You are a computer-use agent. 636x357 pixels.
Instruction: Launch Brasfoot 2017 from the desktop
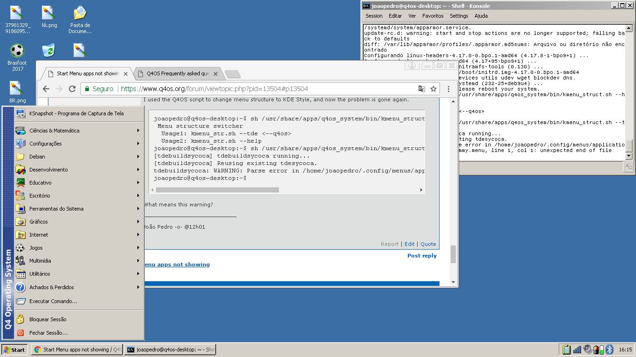[x=17, y=58]
